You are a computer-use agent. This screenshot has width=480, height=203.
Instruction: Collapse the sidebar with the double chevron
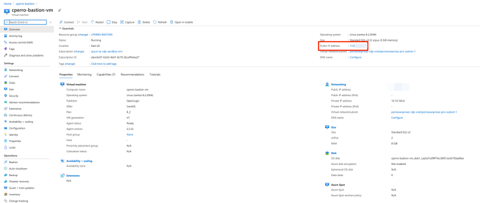click(x=51, y=22)
